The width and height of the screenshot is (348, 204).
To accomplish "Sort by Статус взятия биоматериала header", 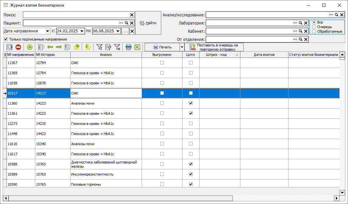I will (314, 55).
